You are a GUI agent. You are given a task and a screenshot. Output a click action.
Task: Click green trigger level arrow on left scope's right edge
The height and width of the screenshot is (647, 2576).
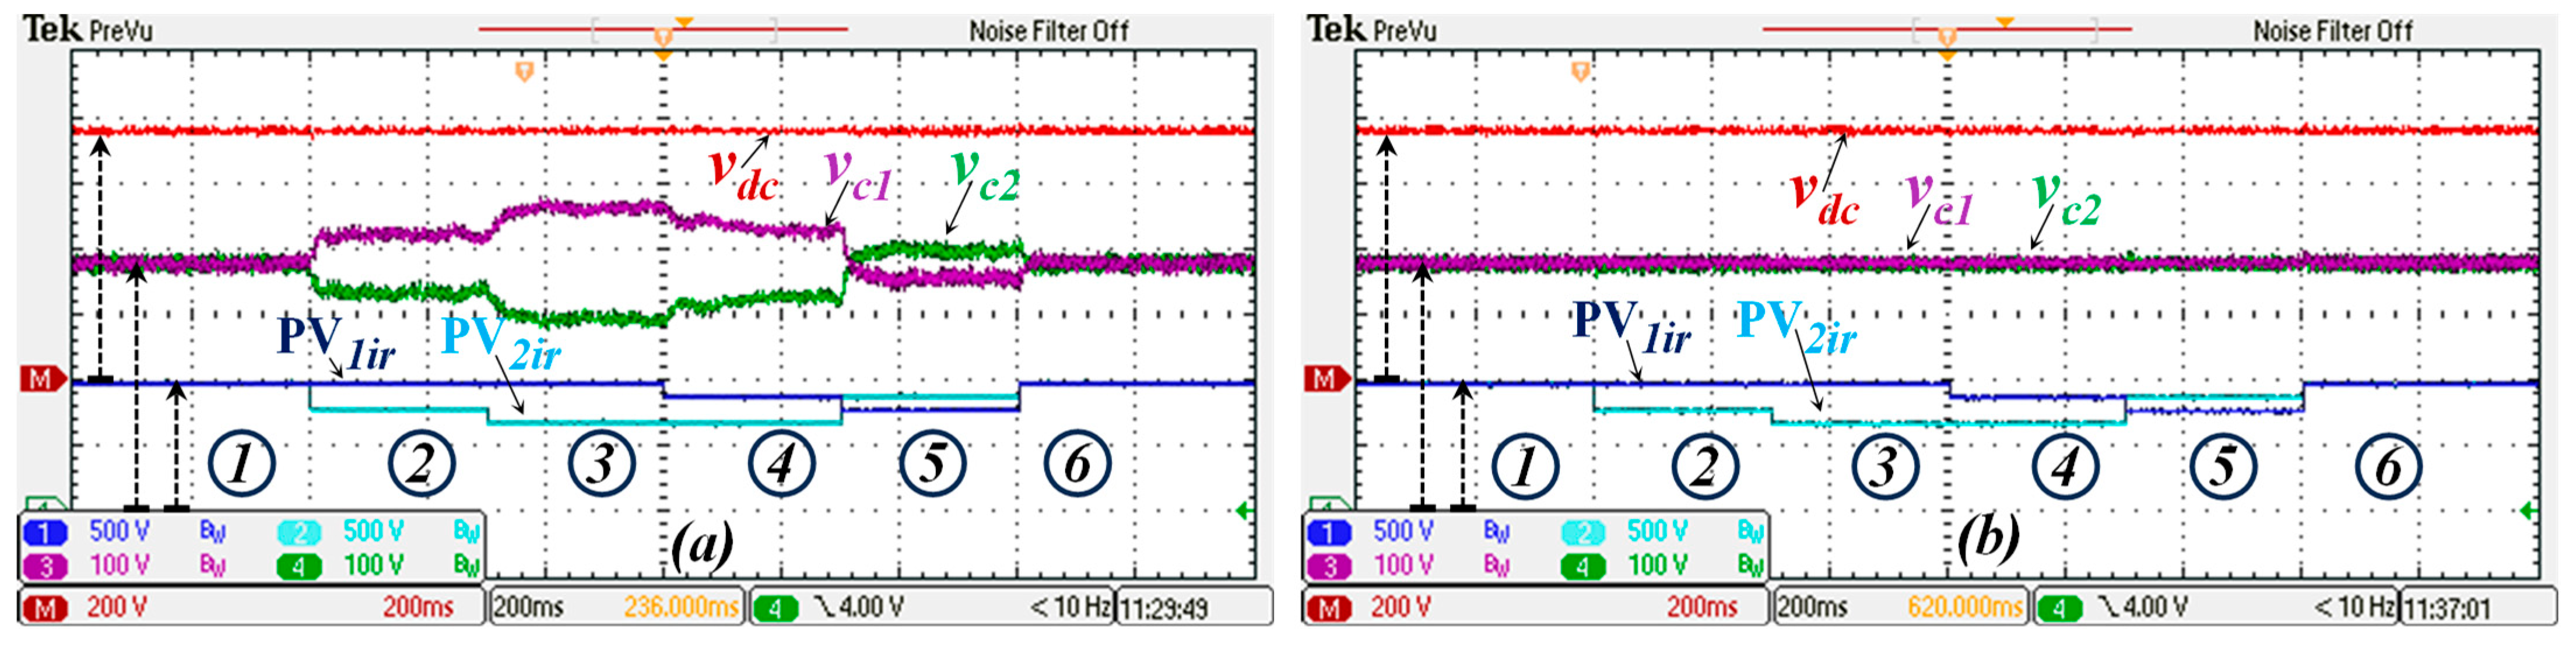pyautogui.click(x=1244, y=511)
